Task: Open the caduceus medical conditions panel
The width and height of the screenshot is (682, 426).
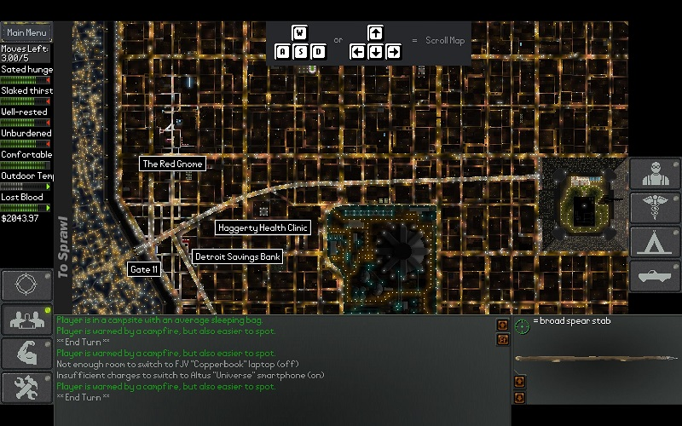Action: (x=656, y=208)
